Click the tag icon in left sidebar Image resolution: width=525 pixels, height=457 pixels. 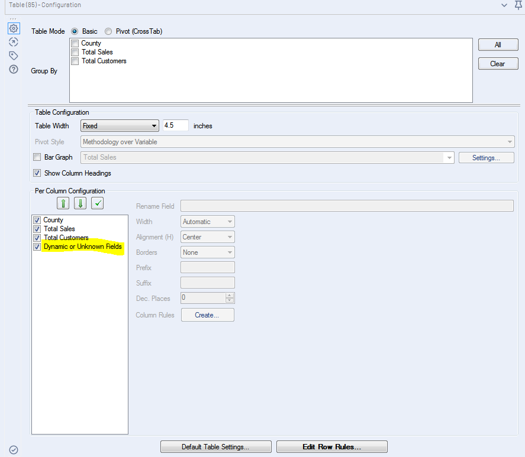[13, 55]
